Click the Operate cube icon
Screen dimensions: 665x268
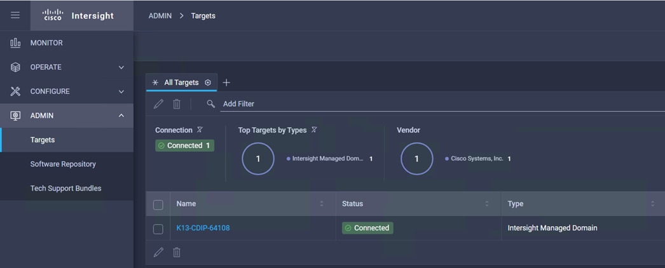coord(15,67)
